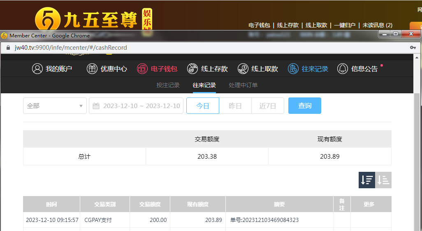Open 信息公告 bell icon
Viewport: 422px width, 231px height.
[x=343, y=69]
